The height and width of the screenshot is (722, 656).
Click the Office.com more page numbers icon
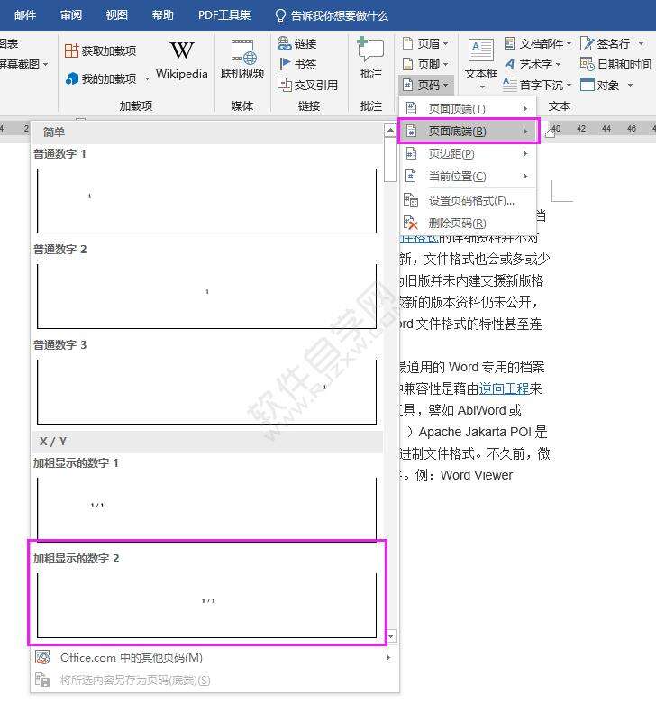tap(42, 657)
